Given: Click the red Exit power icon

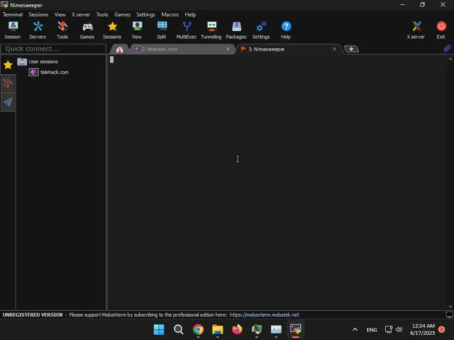Looking at the screenshot, I should 441,30.
